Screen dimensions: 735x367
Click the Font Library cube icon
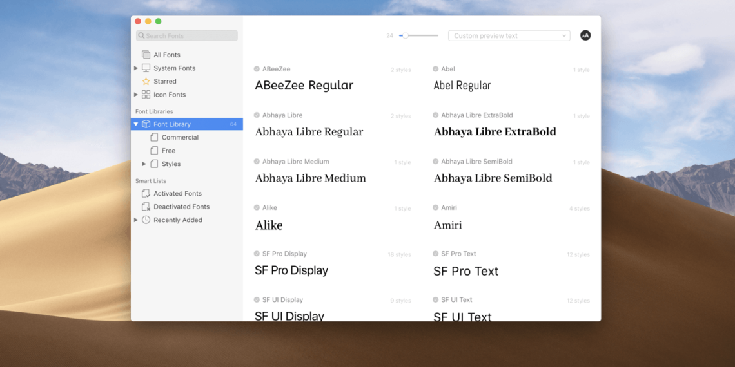tap(146, 124)
